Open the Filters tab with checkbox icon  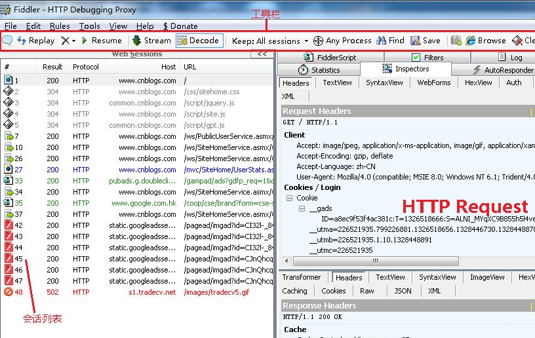coord(428,58)
